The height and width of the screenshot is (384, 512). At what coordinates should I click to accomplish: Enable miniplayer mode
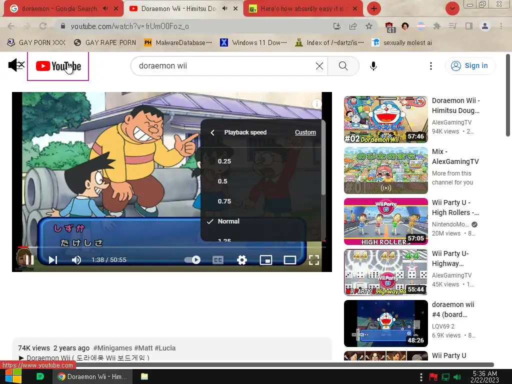pyautogui.click(x=266, y=260)
